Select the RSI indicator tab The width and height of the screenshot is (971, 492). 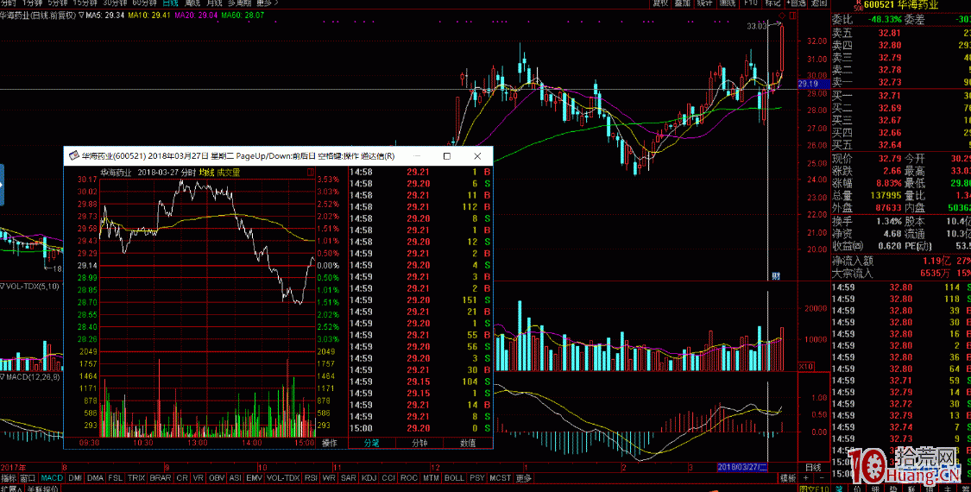(311, 477)
